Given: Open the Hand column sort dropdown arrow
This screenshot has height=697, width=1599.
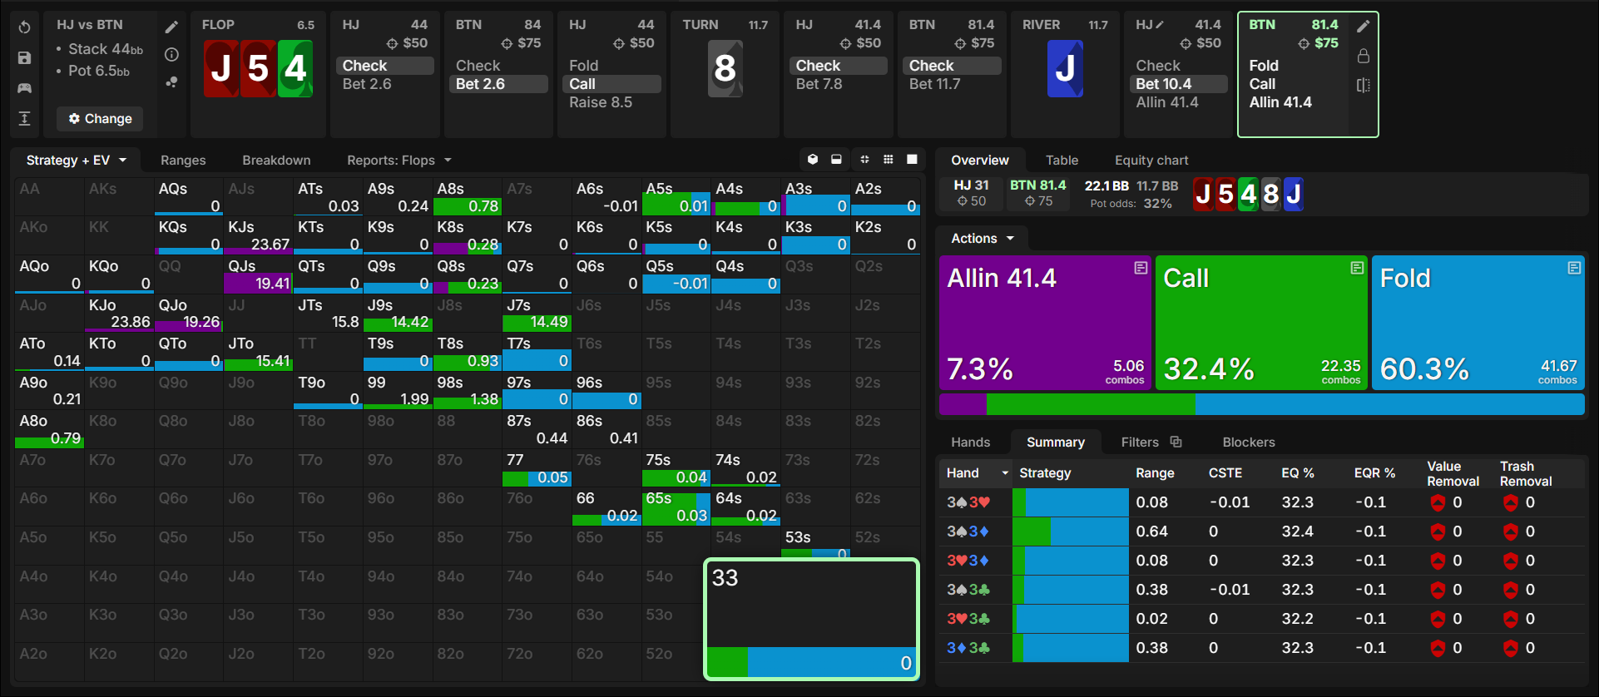Looking at the screenshot, I should tap(1005, 473).
